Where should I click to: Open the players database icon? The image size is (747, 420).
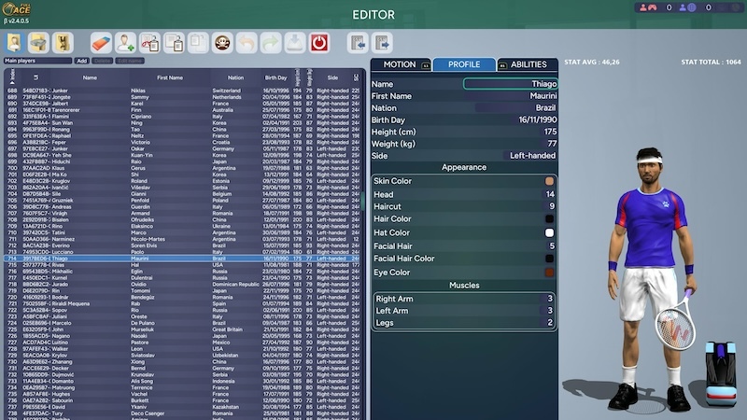pos(15,42)
